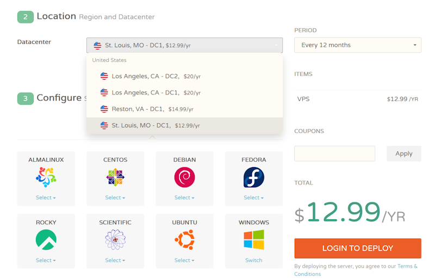Select Reston, VA - DC1 option
Screen dimensions: 435x279
[x=152, y=109]
